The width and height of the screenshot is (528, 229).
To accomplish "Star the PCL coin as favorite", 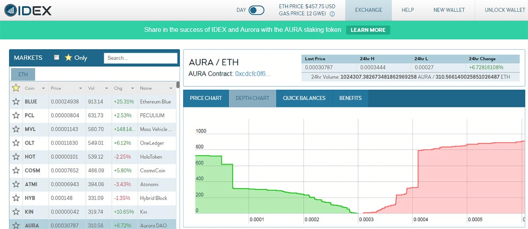I will pyautogui.click(x=16, y=115).
